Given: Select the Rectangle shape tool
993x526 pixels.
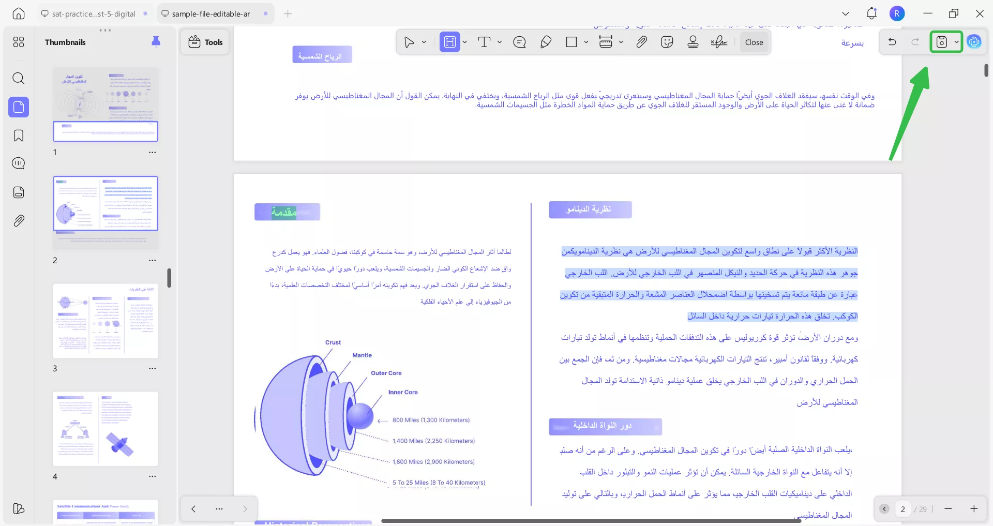Looking at the screenshot, I should (571, 42).
